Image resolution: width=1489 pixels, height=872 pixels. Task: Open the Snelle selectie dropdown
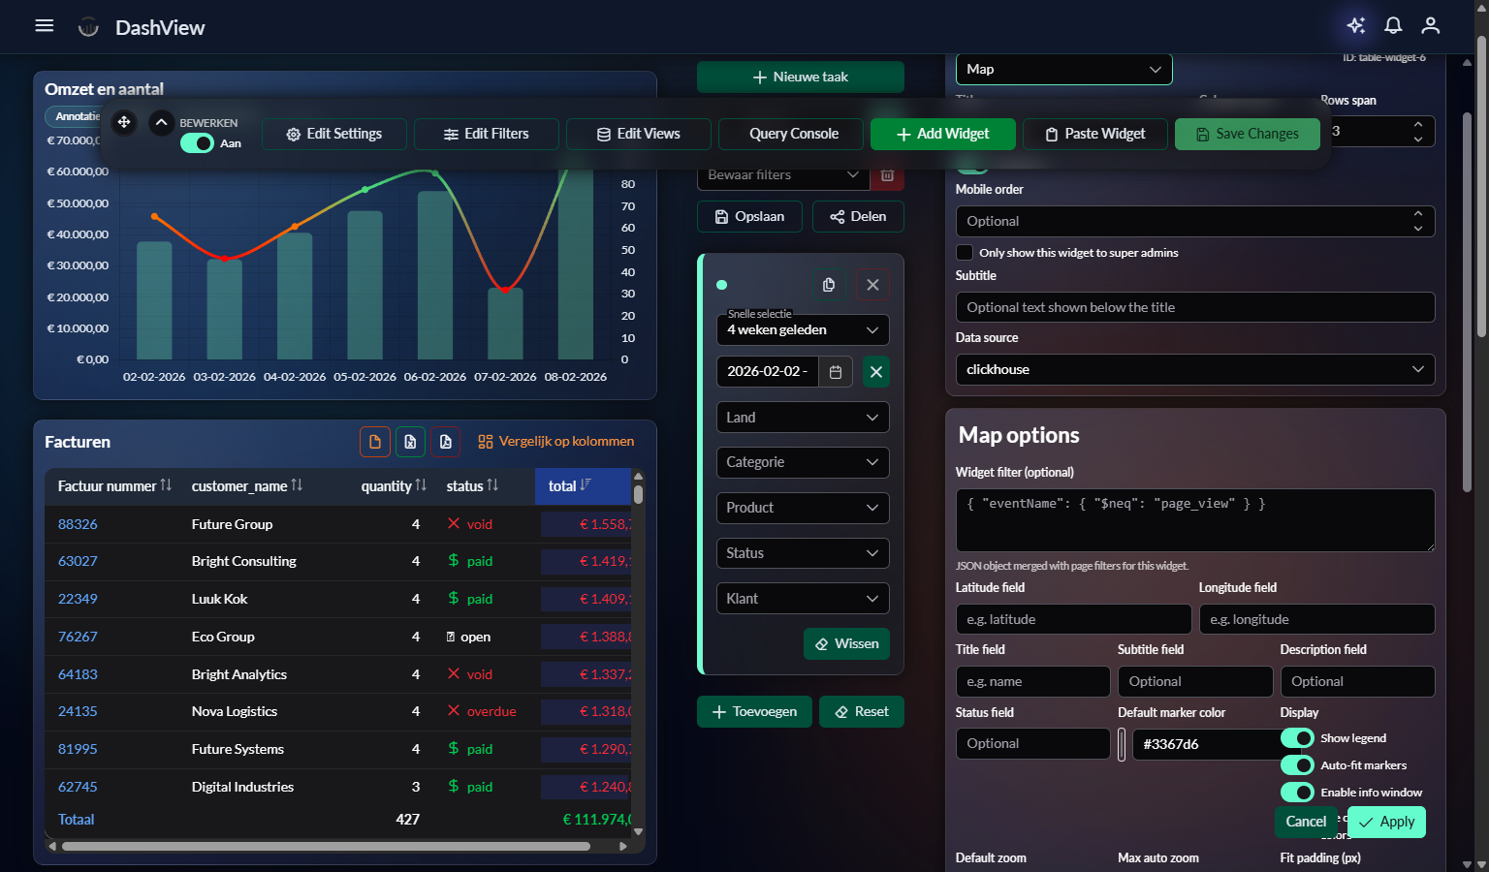click(802, 329)
